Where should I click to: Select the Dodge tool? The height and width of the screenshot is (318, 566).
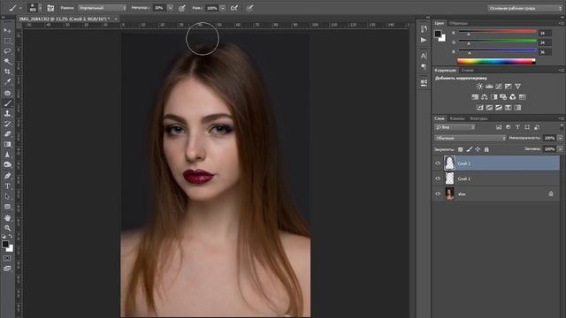tap(7, 165)
